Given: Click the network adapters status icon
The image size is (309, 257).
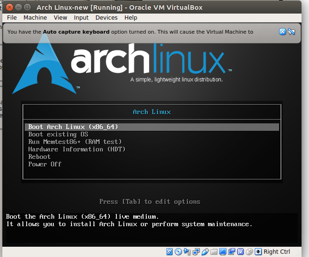Looking at the screenshot, I should [x=196, y=251].
